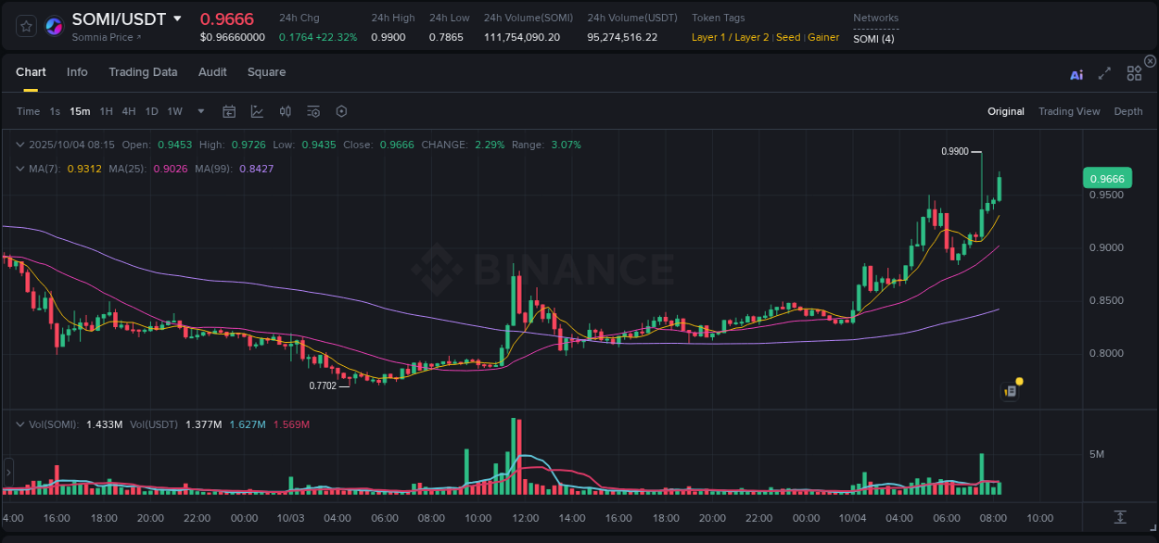The width and height of the screenshot is (1159, 543).
Task: Expand chart to fullscreen with arrows icon
Action: click(1104, 74)
